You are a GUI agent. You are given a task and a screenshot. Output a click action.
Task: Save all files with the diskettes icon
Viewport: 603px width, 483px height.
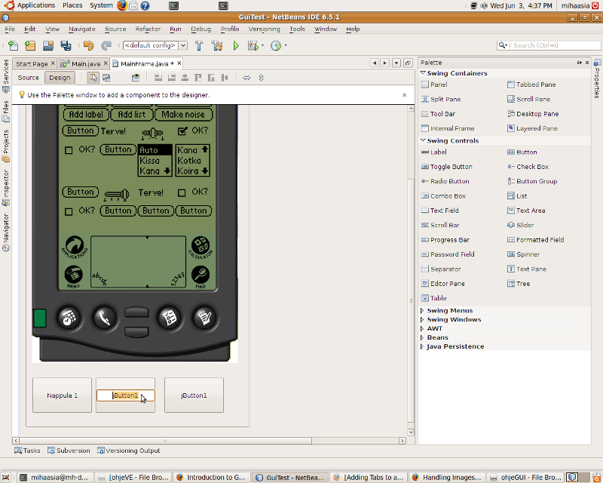click(x=66, y=45)
